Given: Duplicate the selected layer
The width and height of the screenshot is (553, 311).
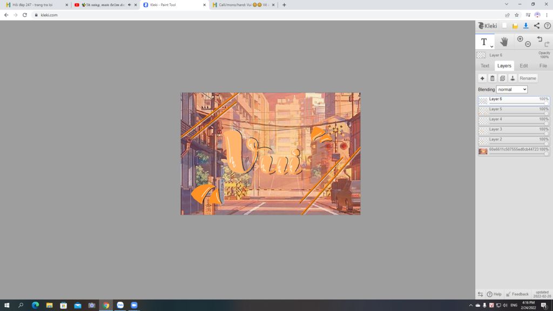Looking at the screenshot, I should coord(503,78).
